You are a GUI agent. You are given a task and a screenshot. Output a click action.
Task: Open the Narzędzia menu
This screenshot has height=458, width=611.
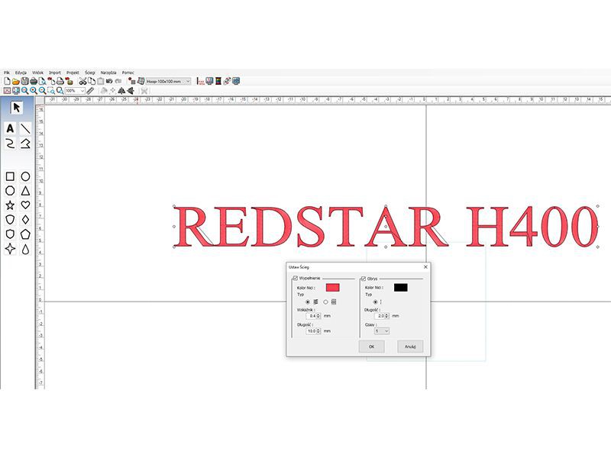pos(108,72)
